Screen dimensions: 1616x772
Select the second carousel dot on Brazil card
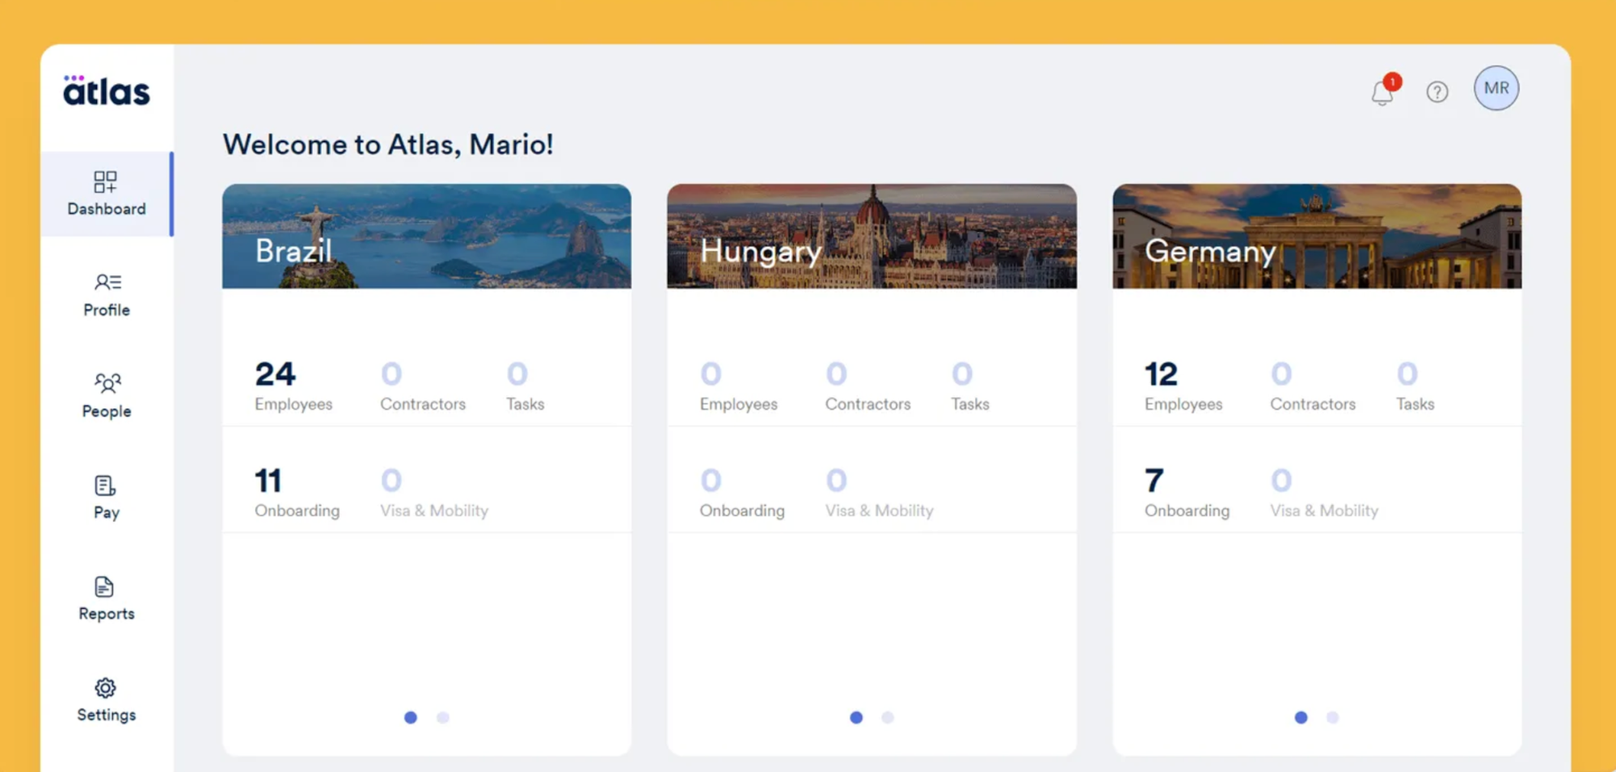click(443, 717)
